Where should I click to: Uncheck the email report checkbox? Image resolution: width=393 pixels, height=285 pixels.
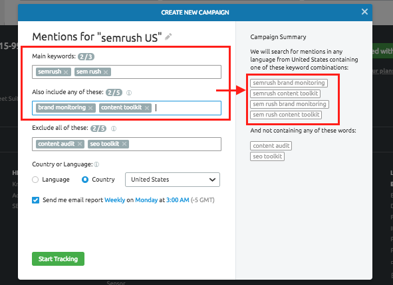pos(36,200)
